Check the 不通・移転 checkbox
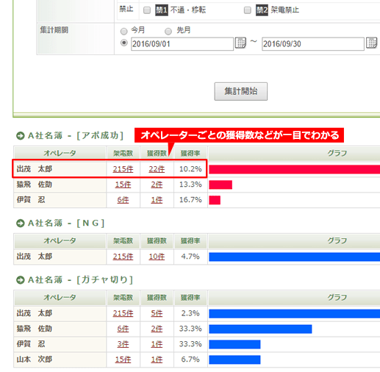The height and width of the screenshot is (372, 380). tap(147, 10)
